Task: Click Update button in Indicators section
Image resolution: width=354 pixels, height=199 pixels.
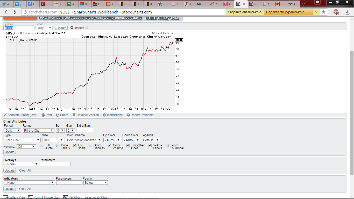Action: (x=10, y=189)
